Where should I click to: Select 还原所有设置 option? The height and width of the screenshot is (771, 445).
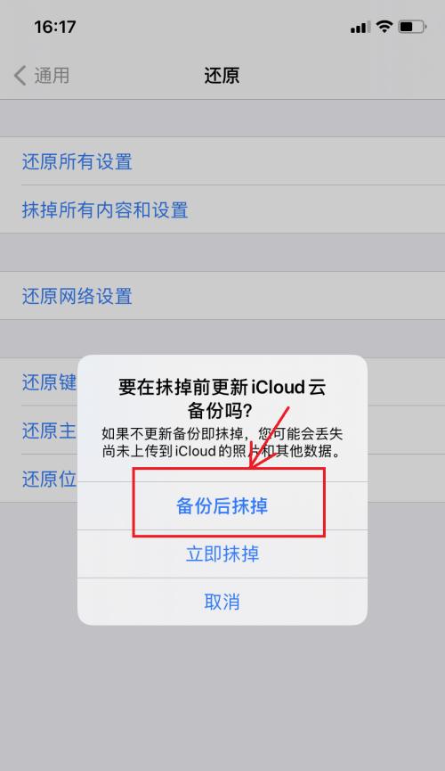[222, 161]
